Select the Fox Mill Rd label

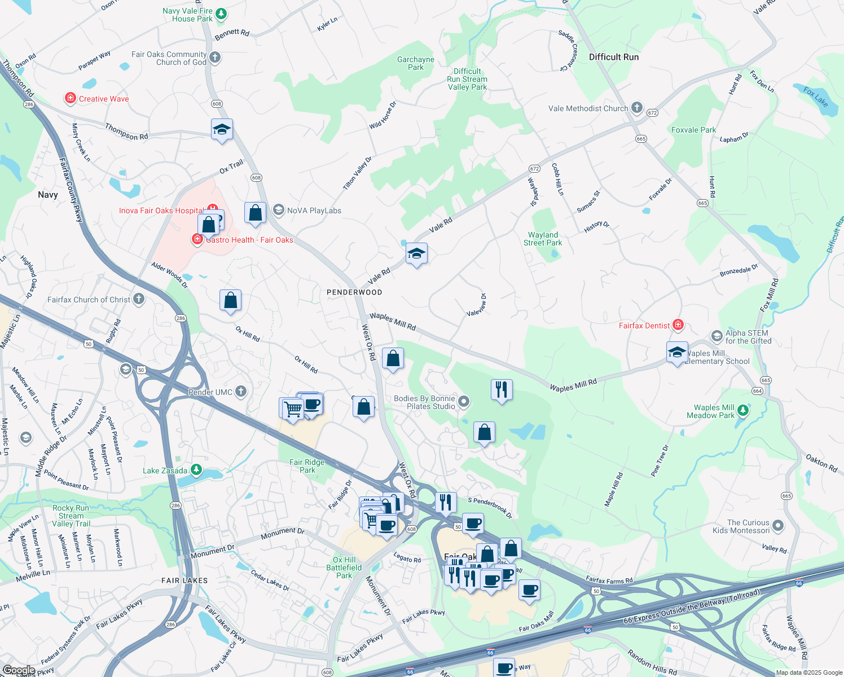click(769, 295)
